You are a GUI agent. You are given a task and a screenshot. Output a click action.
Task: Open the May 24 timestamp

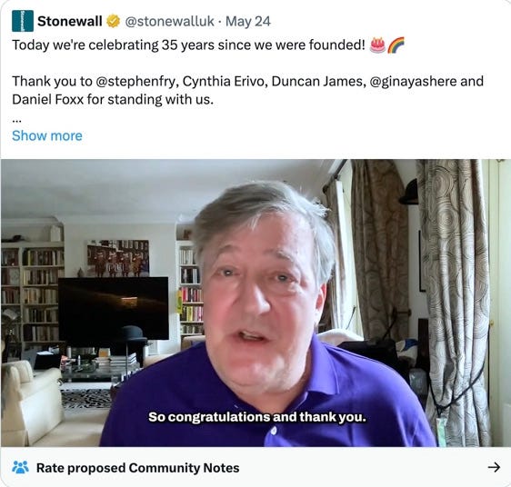tap(248, 22)
